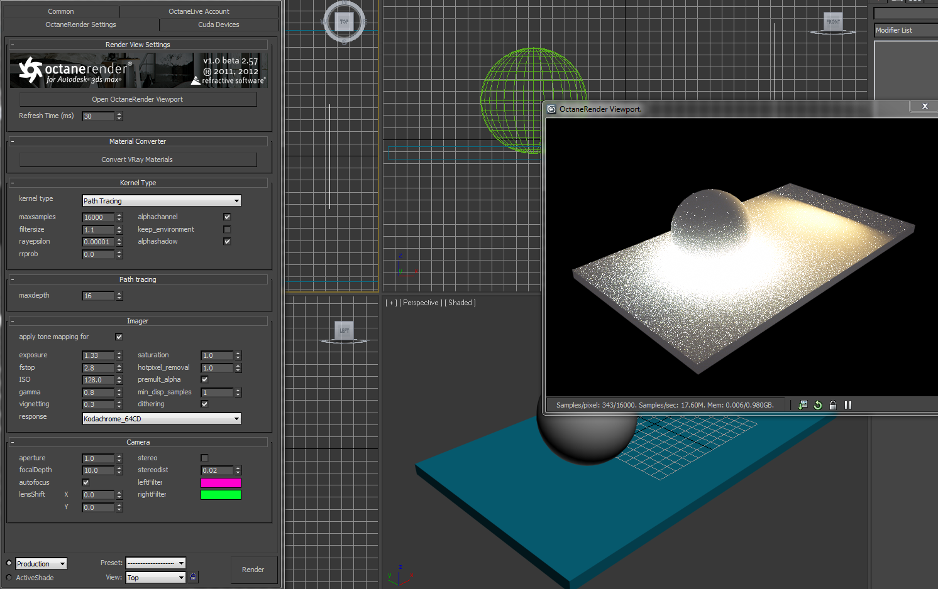Open the response Kodachrome_64CD dropdown
This screenshot has width=938, height=589.
(x=162, y=419)
